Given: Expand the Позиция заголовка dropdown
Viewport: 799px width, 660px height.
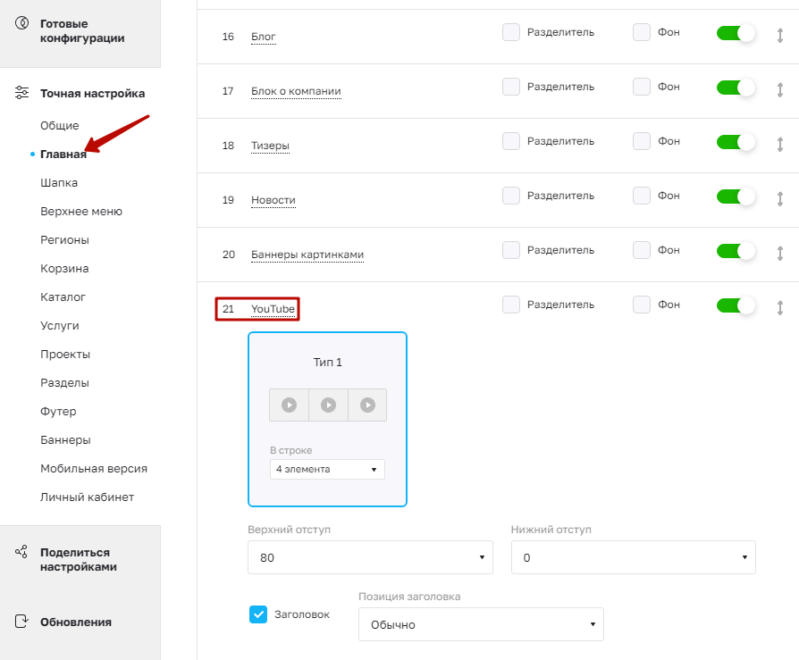Looking at the screenshot, I should pyautogui.click(x=481, y=624).
